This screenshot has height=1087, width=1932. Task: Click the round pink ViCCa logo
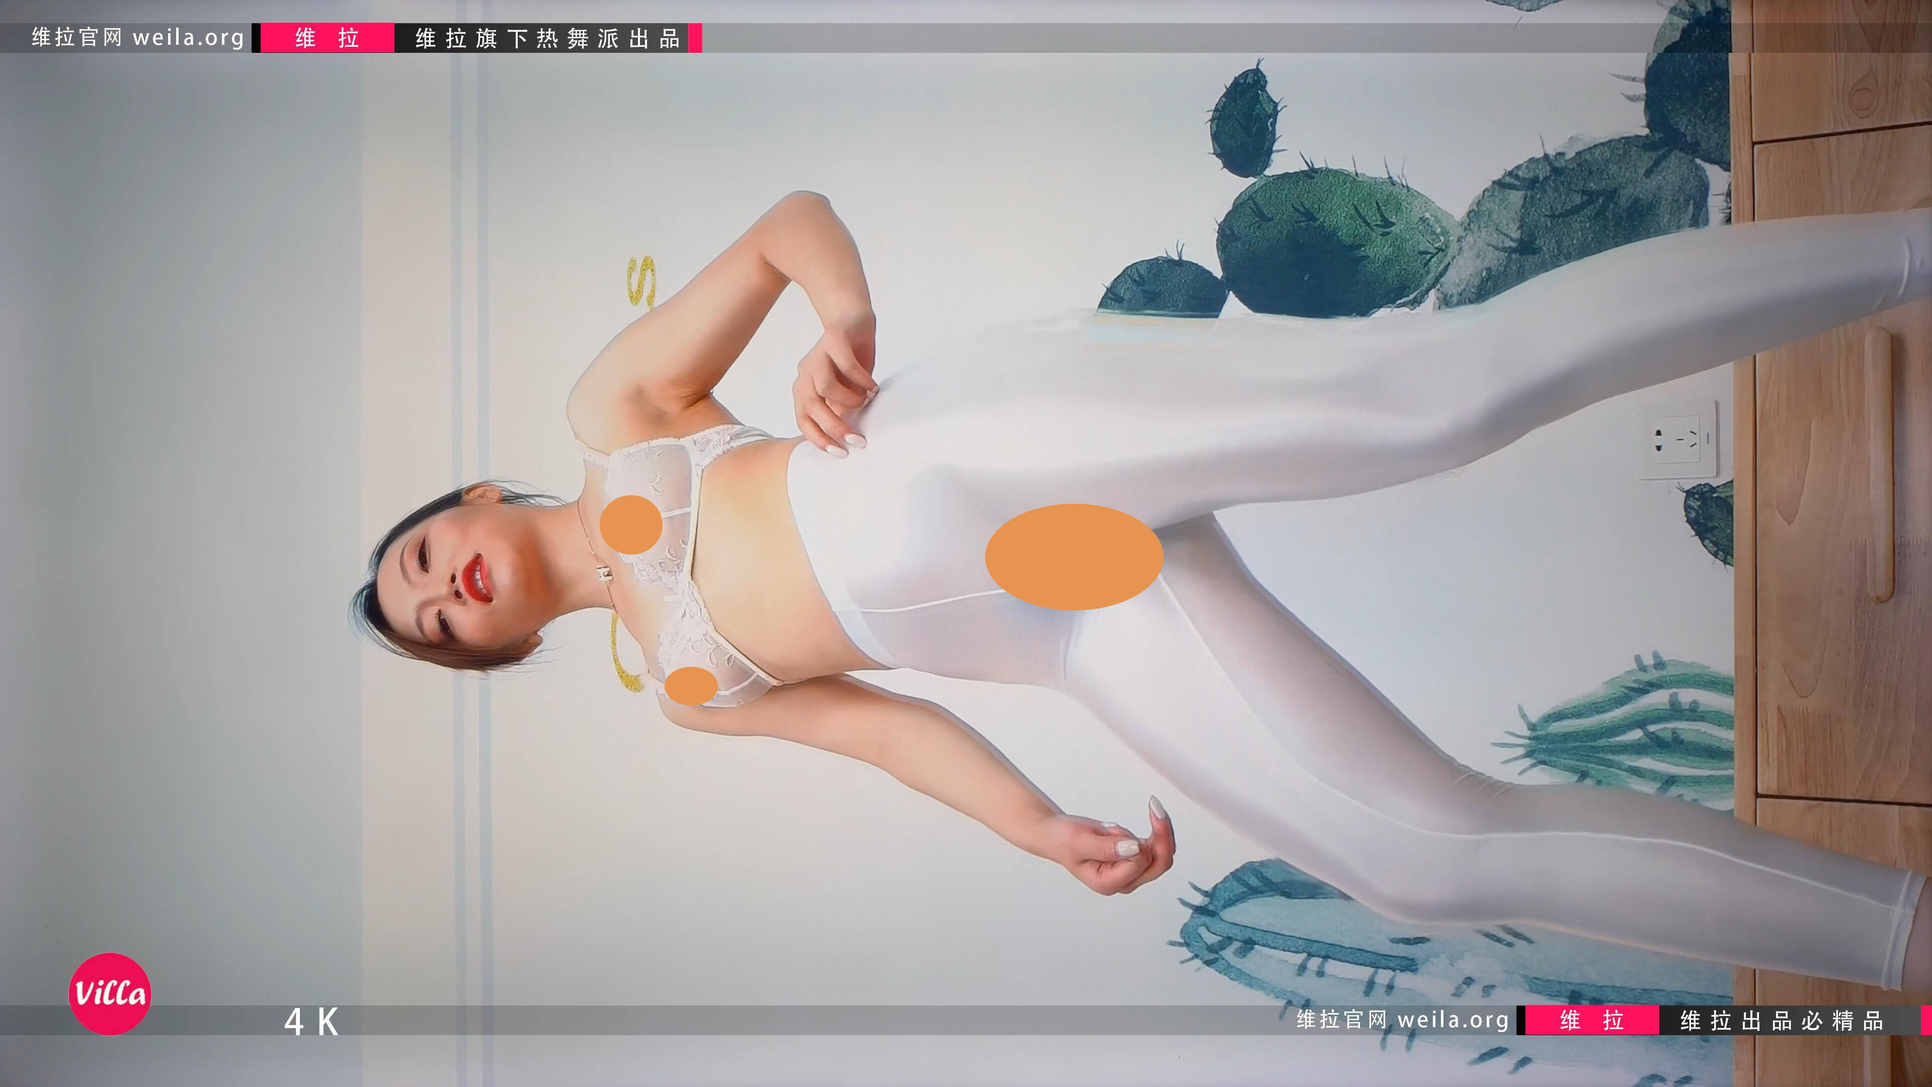tap(110, 993)
